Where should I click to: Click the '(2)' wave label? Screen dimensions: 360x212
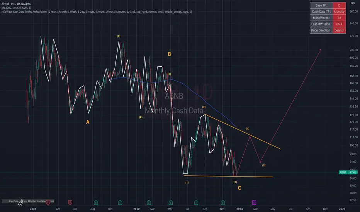(x=204, y=107)
